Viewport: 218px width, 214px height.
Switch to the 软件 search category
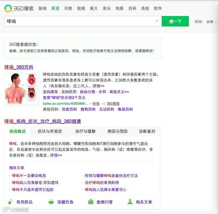(158, 8)
